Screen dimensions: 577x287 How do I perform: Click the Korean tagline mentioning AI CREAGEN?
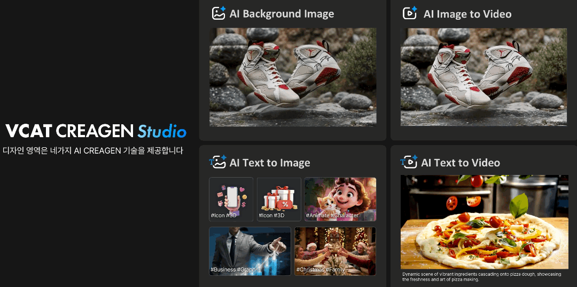tap(93, 150)
